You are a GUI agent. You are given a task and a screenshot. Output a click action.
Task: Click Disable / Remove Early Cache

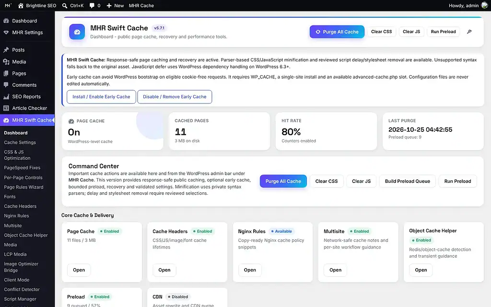(175, 97)
